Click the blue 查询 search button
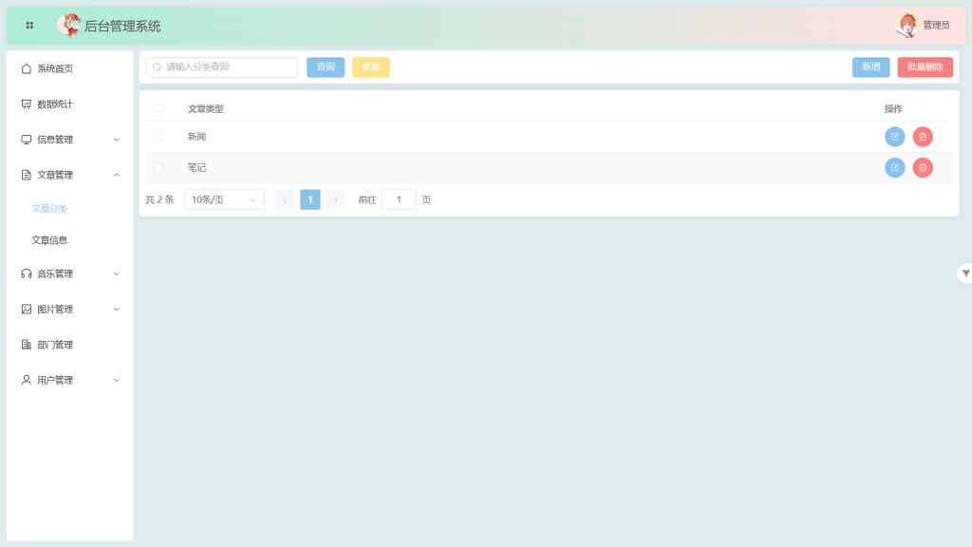The width and height of the screenshot is (972, 547). point(326,67)
